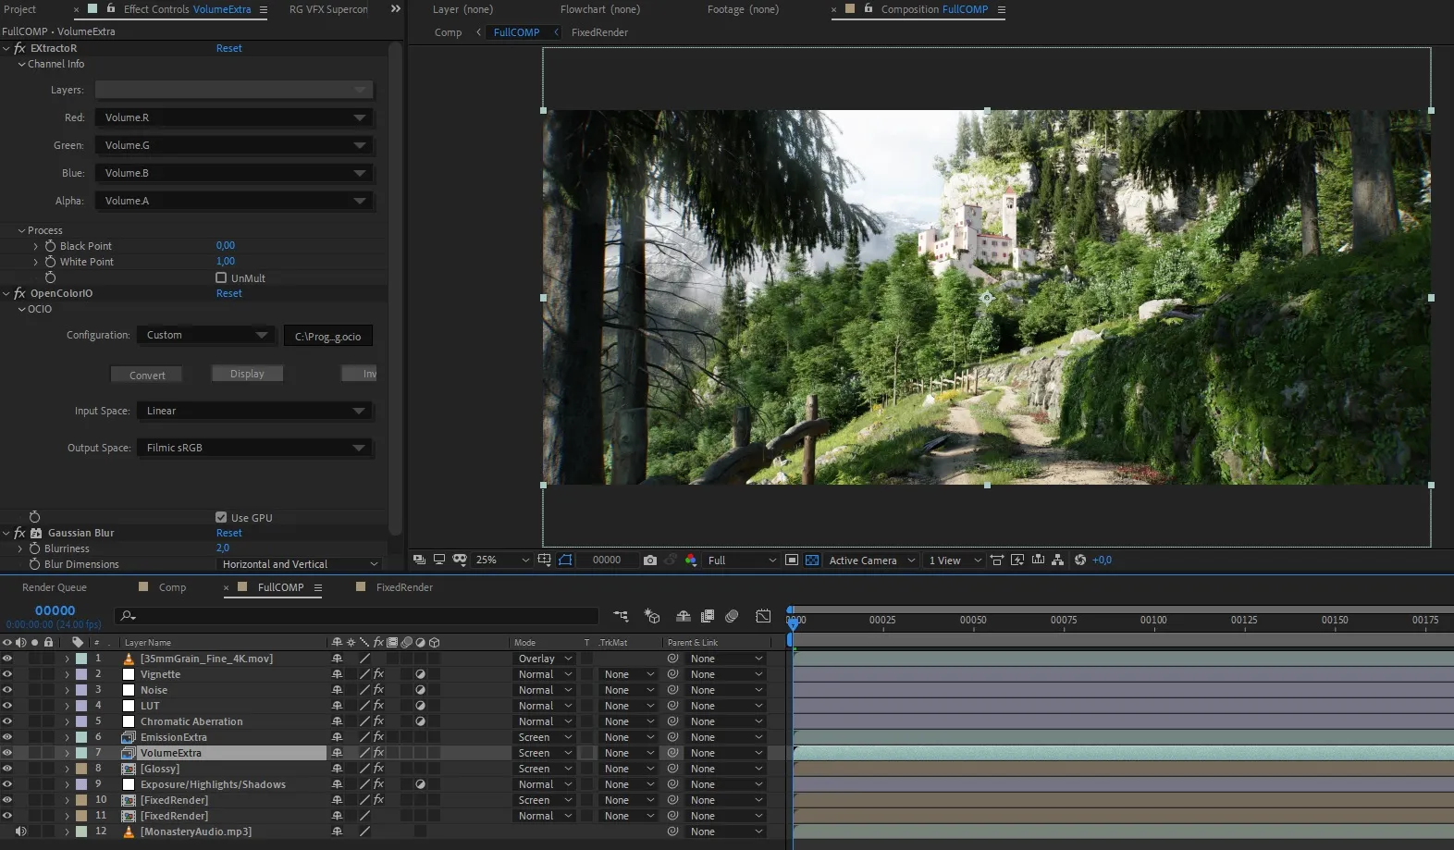Viewport: 1454px width, 850px height.
Task: Click the current time indicator playhead
Action: [792, 623]
